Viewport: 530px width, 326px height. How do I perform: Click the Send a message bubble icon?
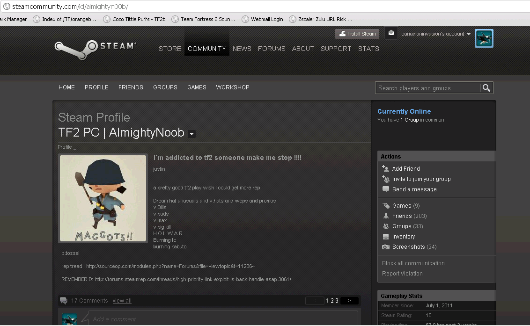(385, 189)
